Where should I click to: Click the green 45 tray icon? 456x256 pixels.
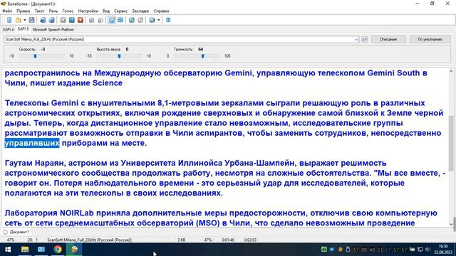coord(324,250)
